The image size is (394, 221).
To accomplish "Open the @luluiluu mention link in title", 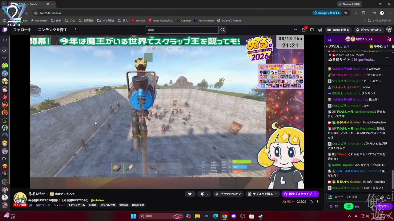I will coord(97,200).
